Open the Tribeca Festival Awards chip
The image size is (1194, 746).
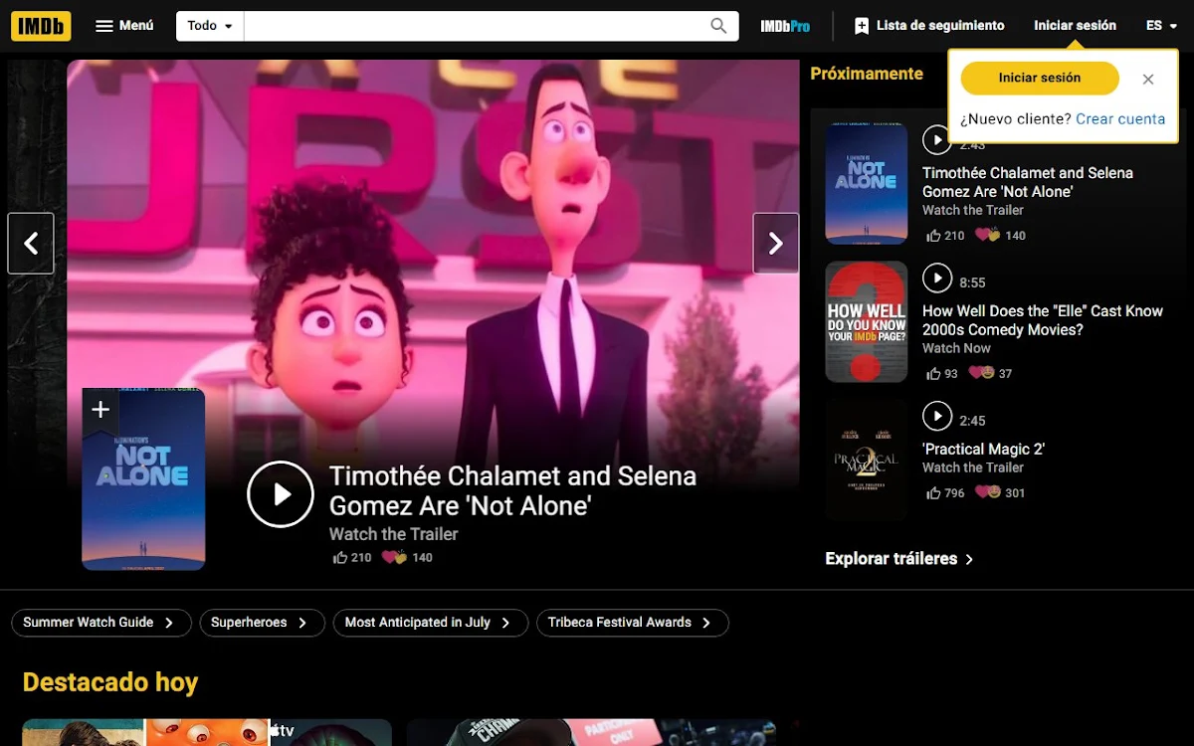click(633, 623)
